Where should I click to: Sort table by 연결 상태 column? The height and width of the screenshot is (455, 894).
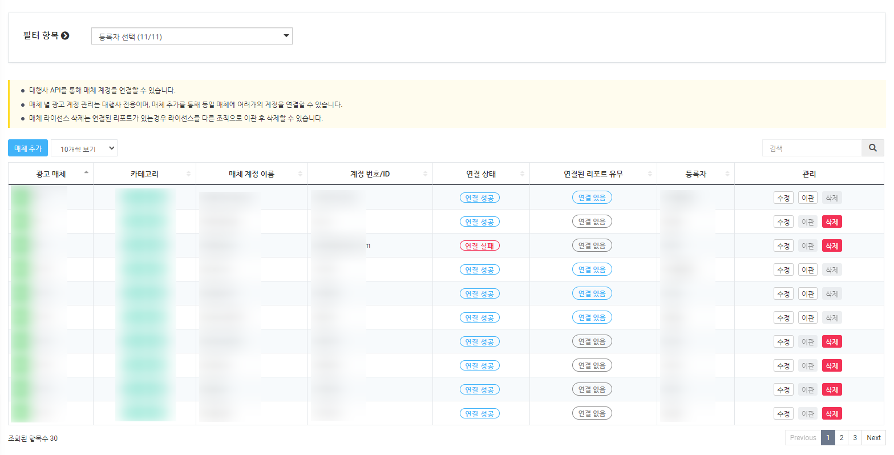click(x=480, y=174)
